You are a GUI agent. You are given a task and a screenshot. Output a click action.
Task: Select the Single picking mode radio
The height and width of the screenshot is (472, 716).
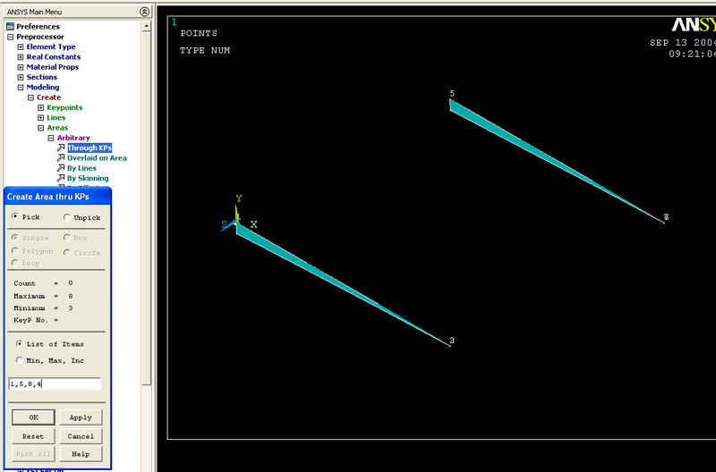(x=15, y=238)
